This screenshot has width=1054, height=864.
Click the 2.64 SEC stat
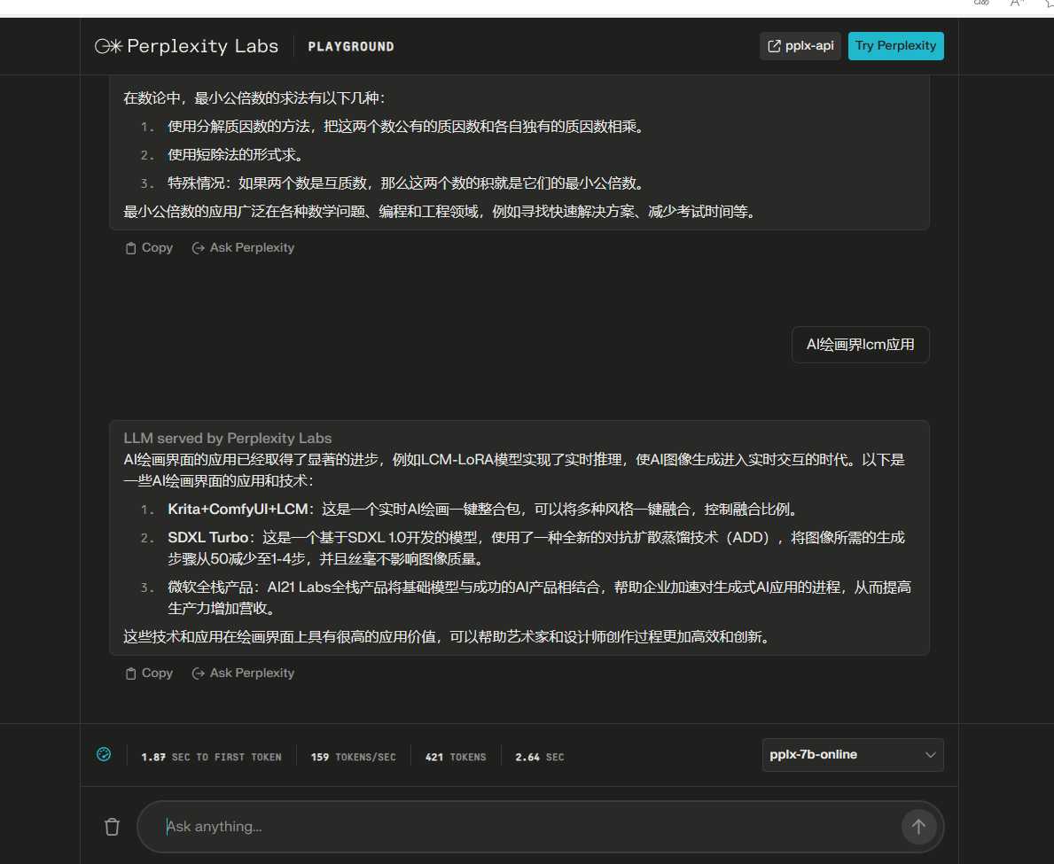[539, 757]
